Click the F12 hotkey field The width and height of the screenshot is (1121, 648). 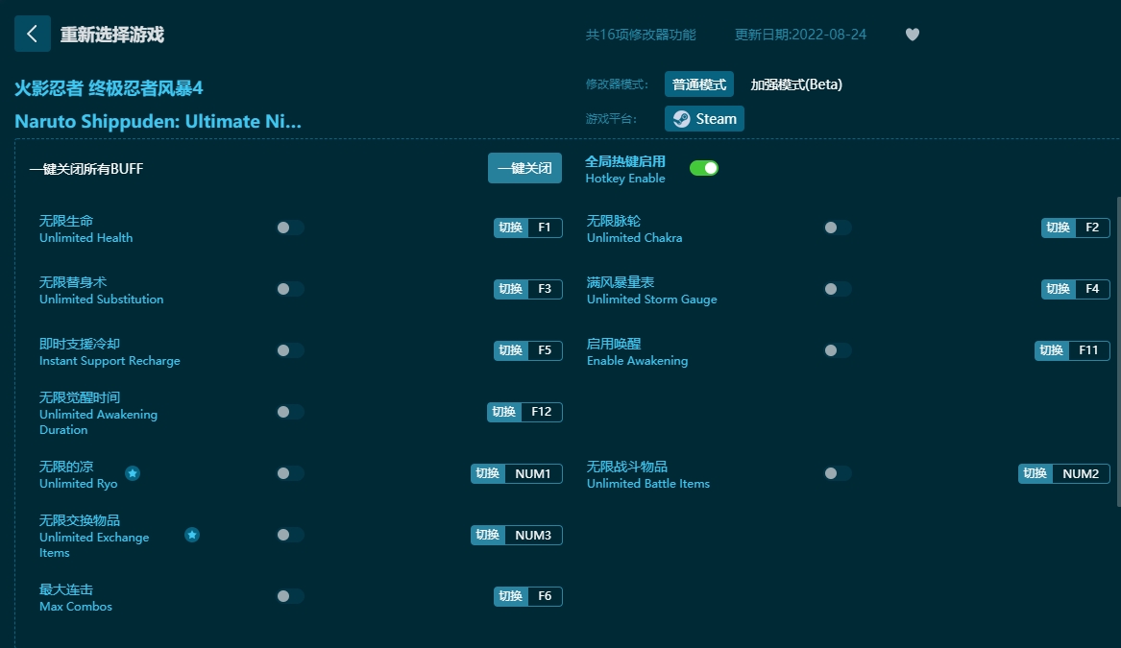542,412
